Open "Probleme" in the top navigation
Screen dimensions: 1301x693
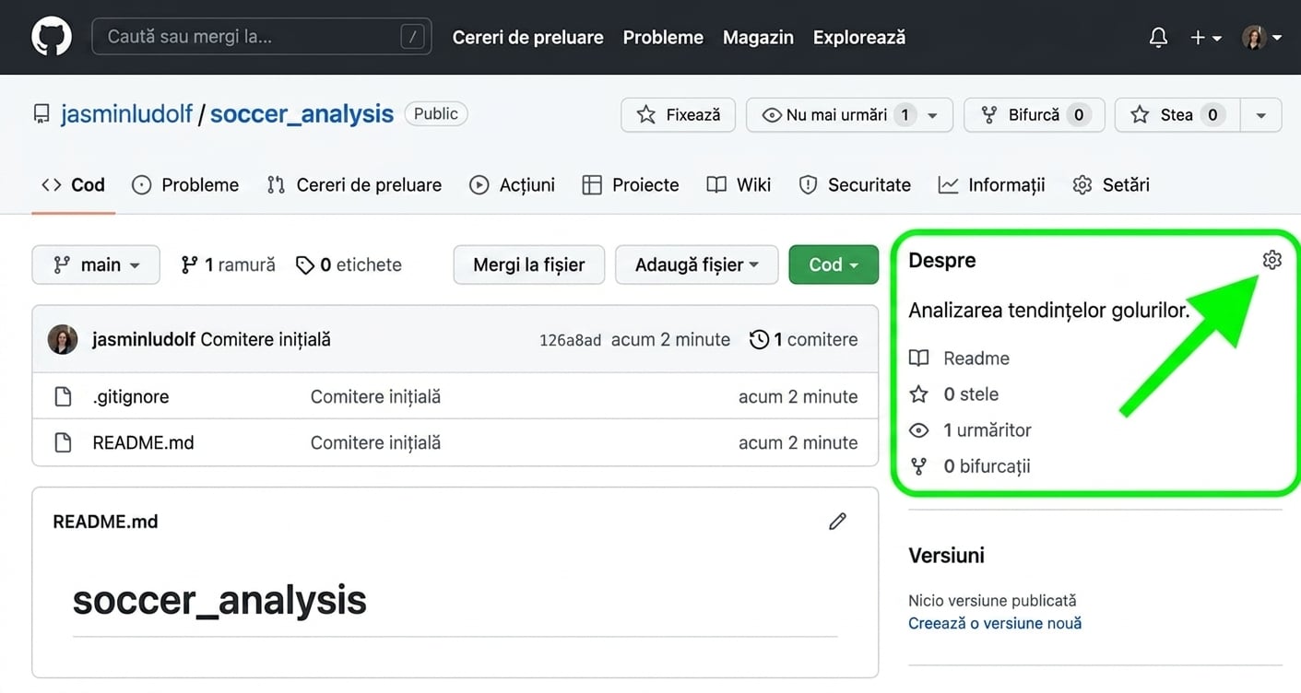[x=663, y=38]
